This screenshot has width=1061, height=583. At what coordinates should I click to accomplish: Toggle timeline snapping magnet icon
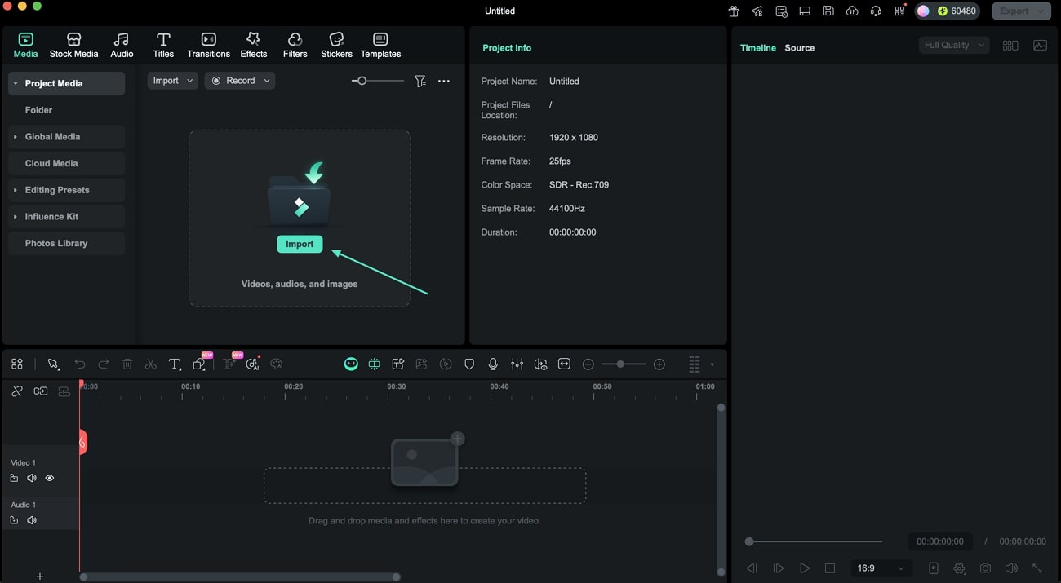[375, 364]
